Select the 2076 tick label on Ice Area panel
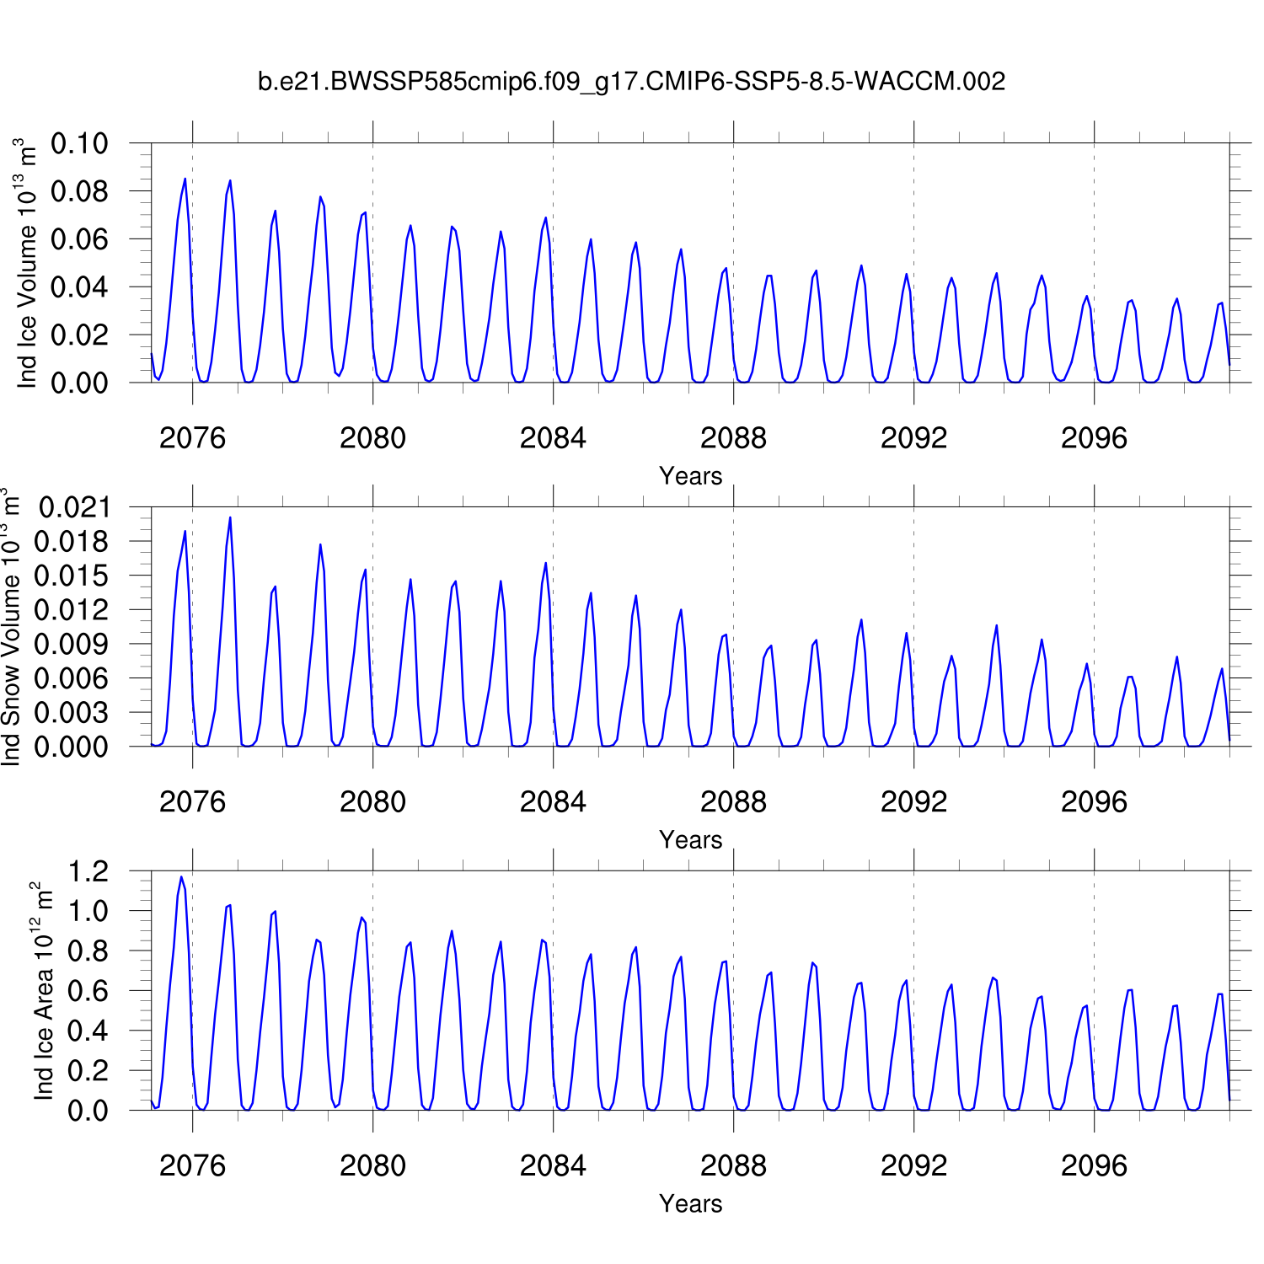The width and height of the screenshot is (1264, 1264). point(192,1166)
